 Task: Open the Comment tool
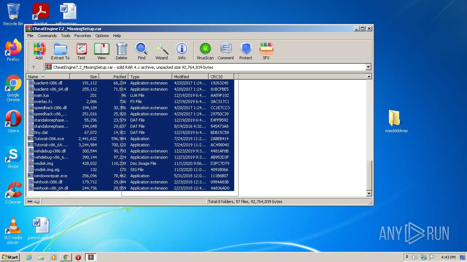coord(226,51)
